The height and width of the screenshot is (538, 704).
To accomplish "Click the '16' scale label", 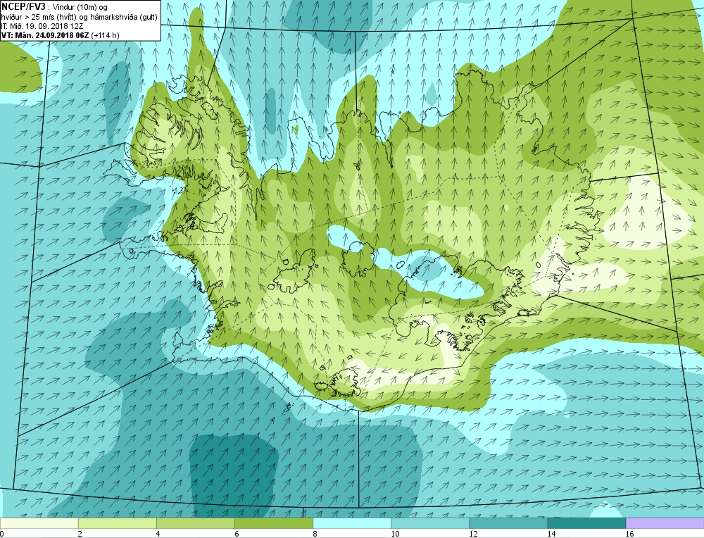I will [x=629, y=534].
